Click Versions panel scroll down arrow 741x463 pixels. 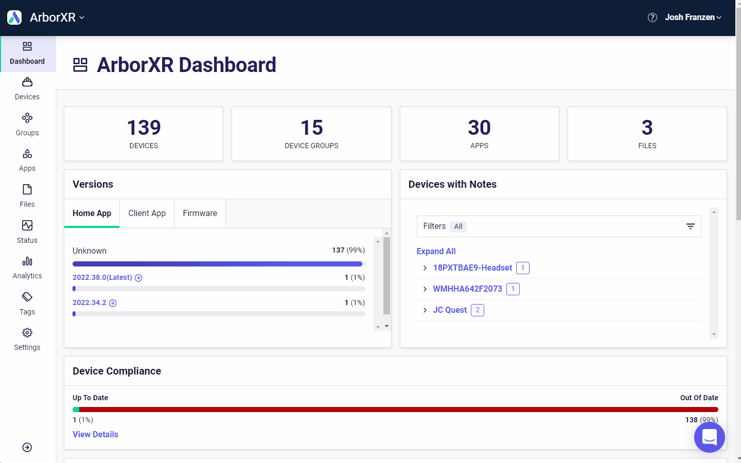(387, 326)
